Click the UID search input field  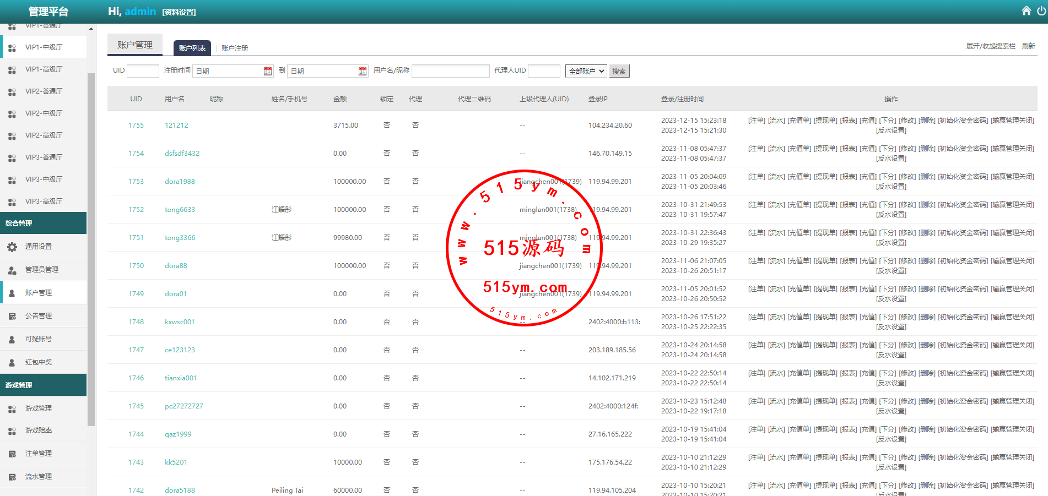(143, 71)
